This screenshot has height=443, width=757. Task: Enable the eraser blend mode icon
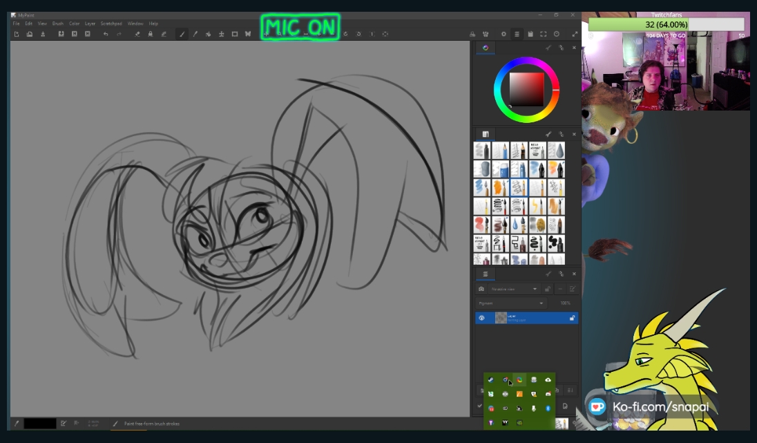coord(137,34)
